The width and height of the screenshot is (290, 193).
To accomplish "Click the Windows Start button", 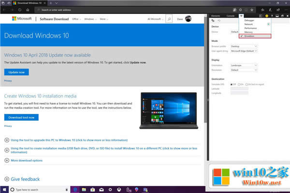I will (4, 190).
